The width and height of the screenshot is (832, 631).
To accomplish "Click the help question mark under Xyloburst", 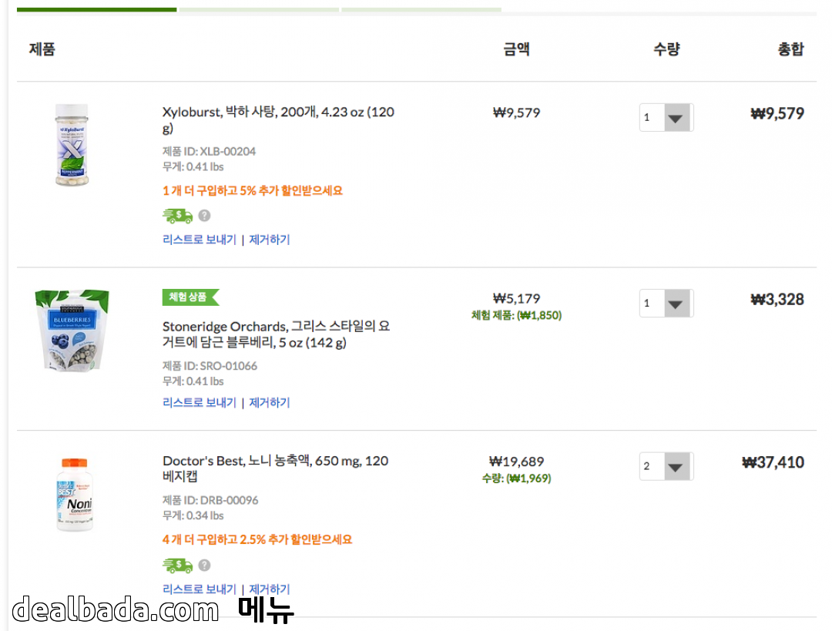I will [204, 216].
